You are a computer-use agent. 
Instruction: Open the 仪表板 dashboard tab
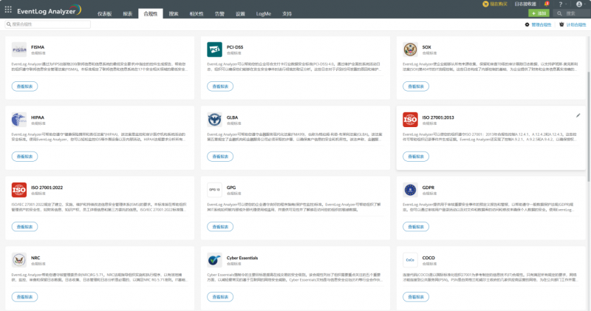[x=104, y=14]
